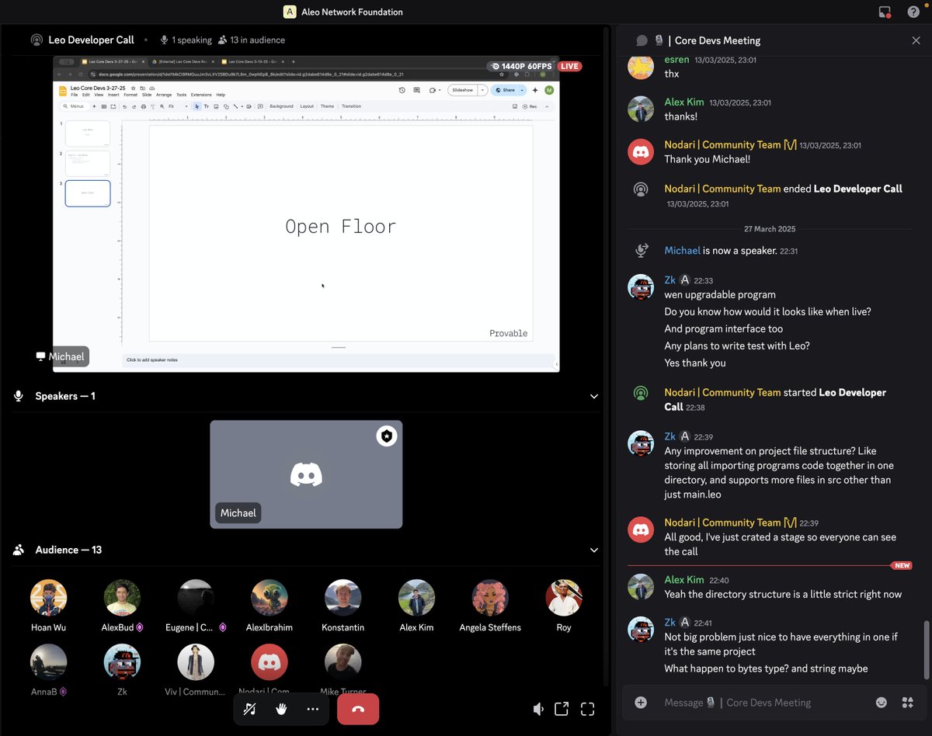Viewport: 932px width, 736px height.
Task: Click the Rec button in Slides toolbar
Action: [x=530, y=106]
